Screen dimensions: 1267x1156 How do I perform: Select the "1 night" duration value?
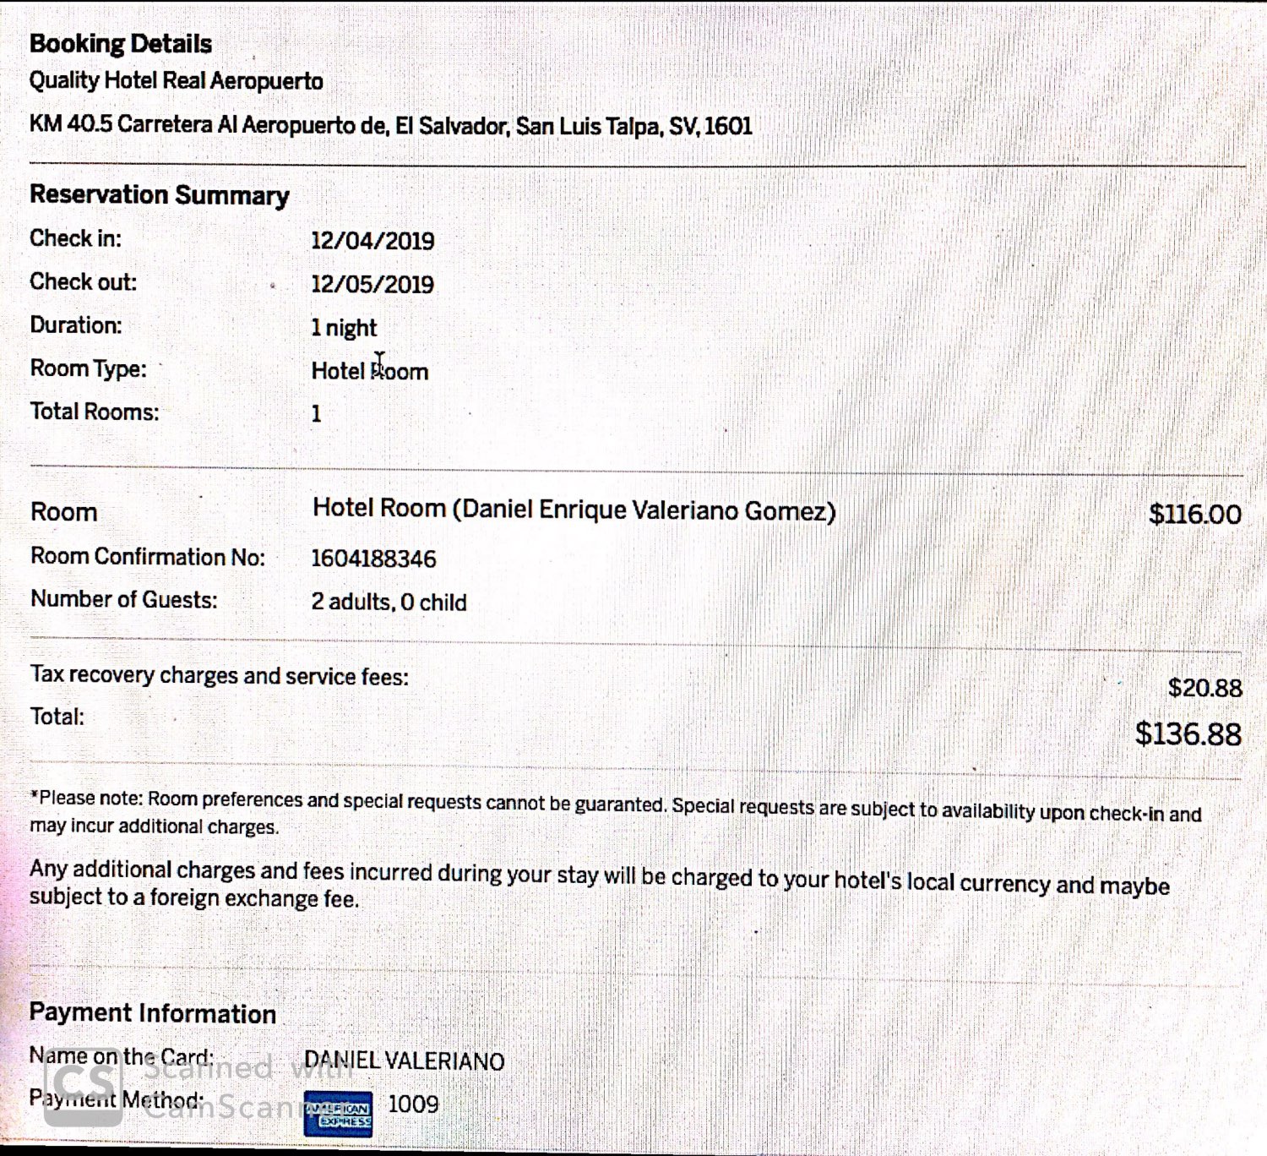click(x=344, y=328)
